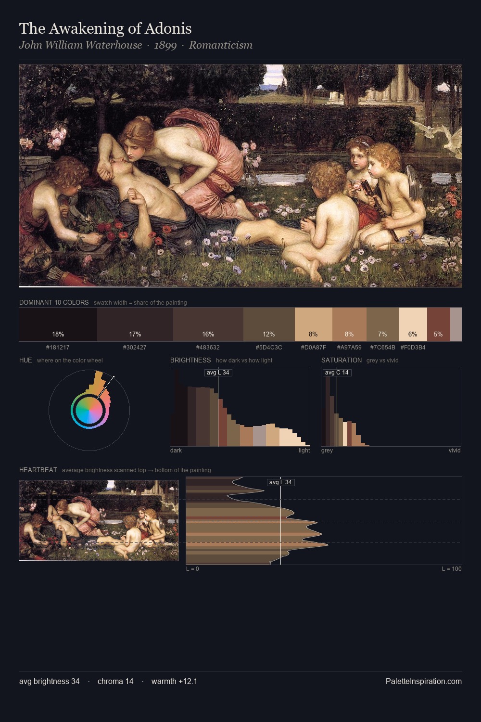Click the 'light' brightness axis label
The height and width of the screenshot is (722, 481).
304,451
